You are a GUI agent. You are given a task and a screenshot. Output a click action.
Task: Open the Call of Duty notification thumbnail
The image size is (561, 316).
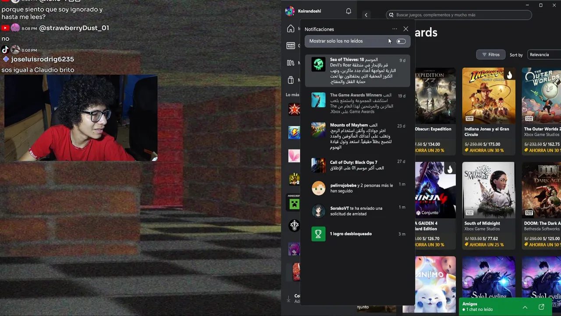tap(319, 165)
